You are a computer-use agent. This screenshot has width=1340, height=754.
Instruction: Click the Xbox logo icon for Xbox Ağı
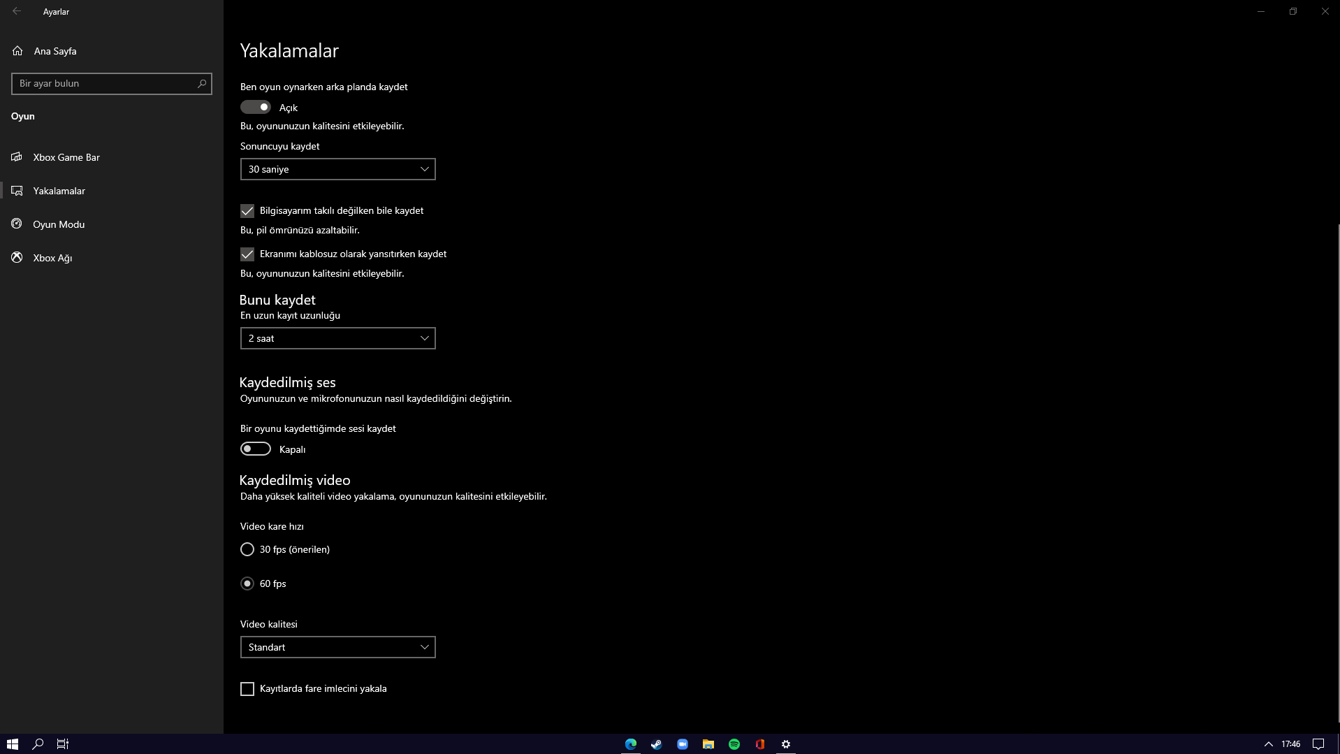[x=17, y=258]
